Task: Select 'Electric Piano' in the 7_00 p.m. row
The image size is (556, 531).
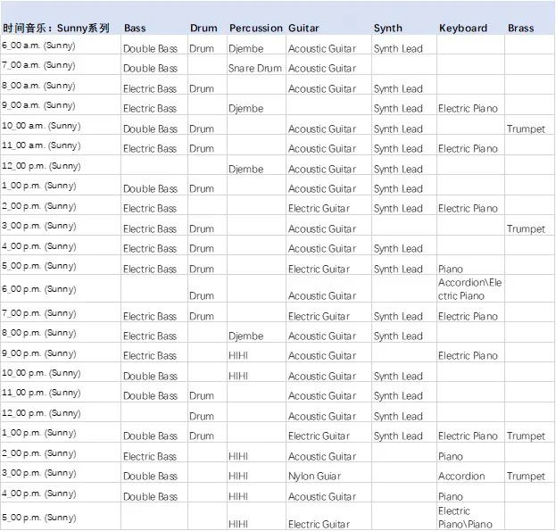Action: point(468,316)
